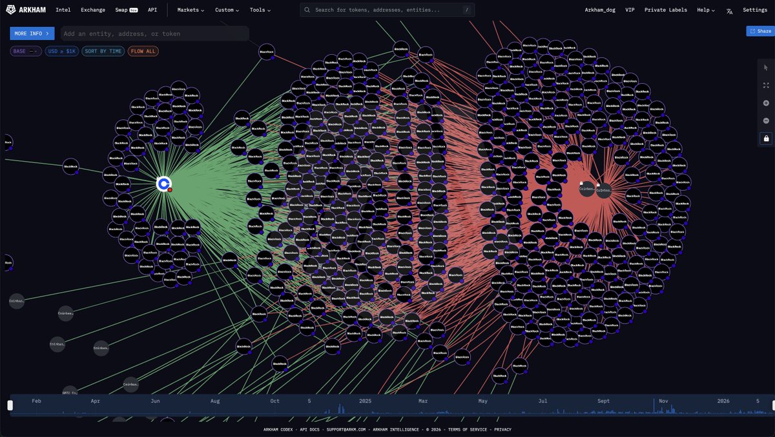The height and width of the screenshot is (437, 775).
Task: Click the search magnifier icon
Action: click(307, 10)
